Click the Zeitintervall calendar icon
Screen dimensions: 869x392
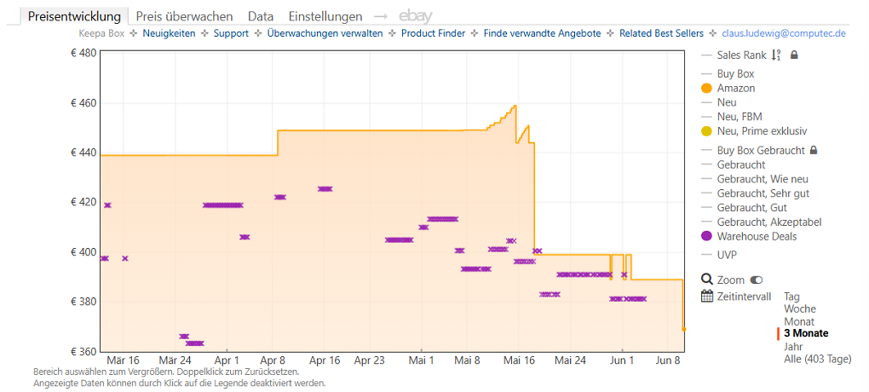tap(706, 296)
